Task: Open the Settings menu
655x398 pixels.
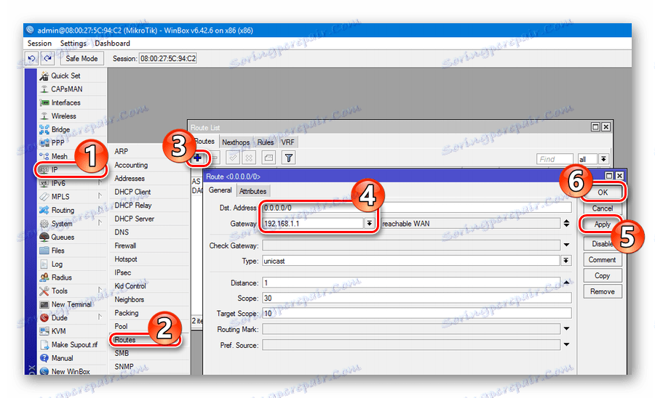Action: click(x=73, y=44)
